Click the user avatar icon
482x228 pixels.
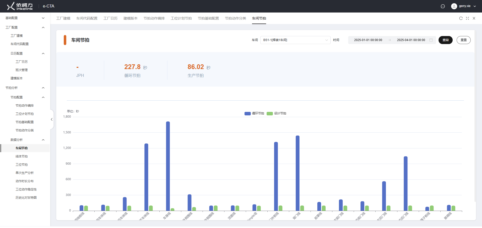pos(454,6)
